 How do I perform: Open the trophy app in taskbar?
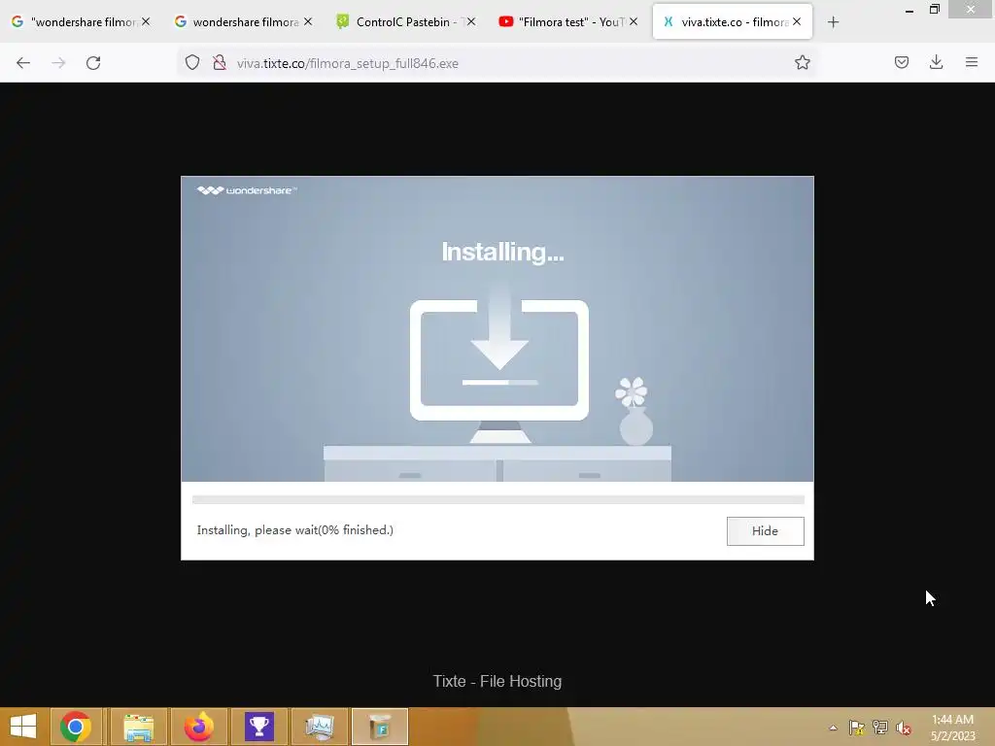[258, 727]
